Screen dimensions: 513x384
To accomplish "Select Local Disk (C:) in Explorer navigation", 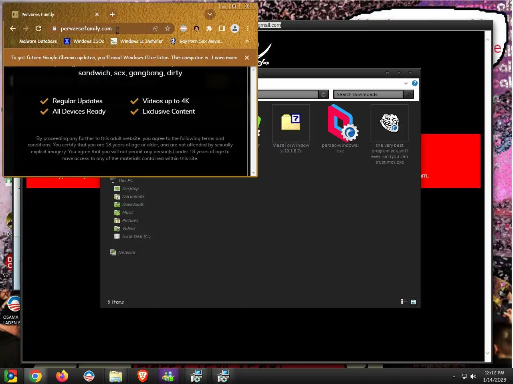I will (x=132, y=236).
